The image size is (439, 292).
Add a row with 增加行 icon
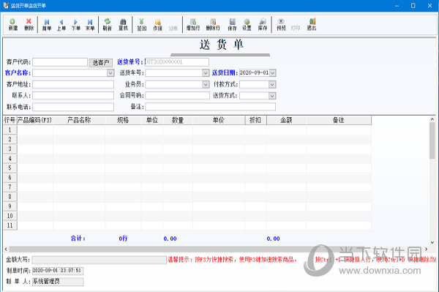[x=193, y=25]
